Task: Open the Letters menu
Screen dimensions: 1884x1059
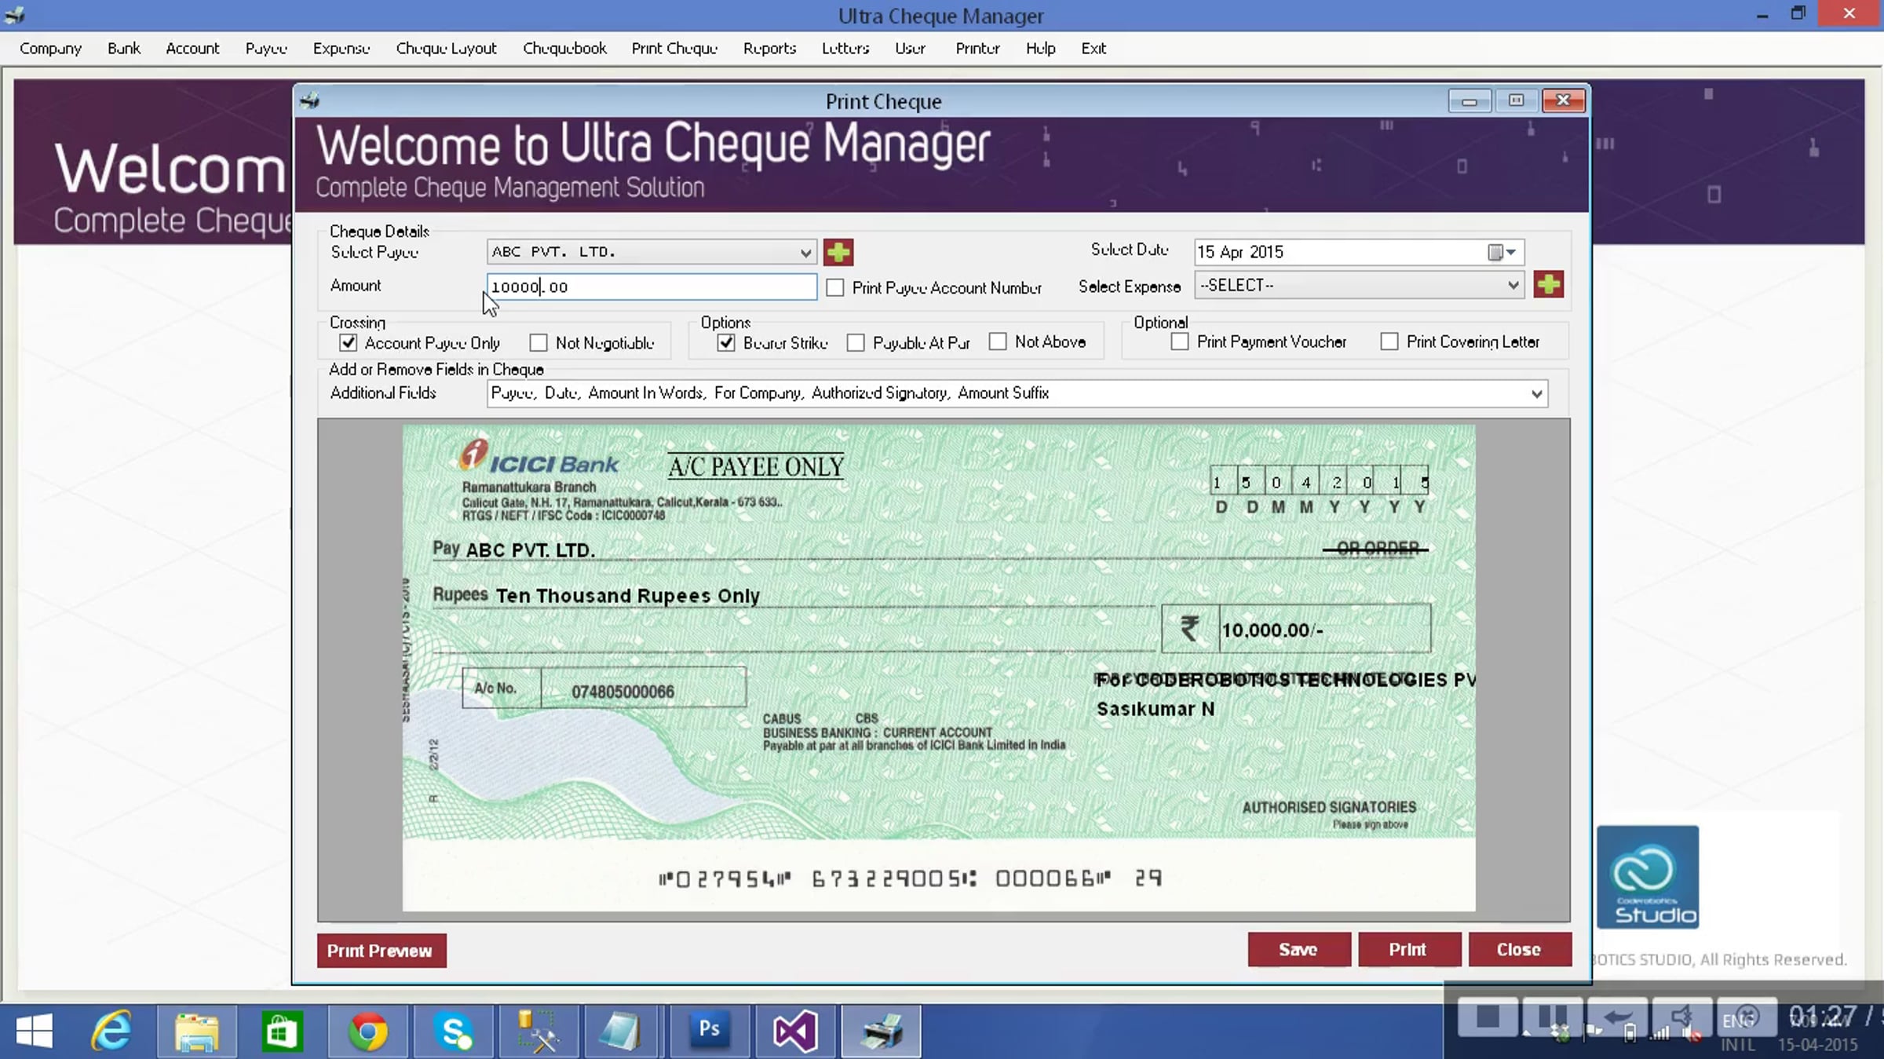Action: pyautogui.click(x=845, y=49)
